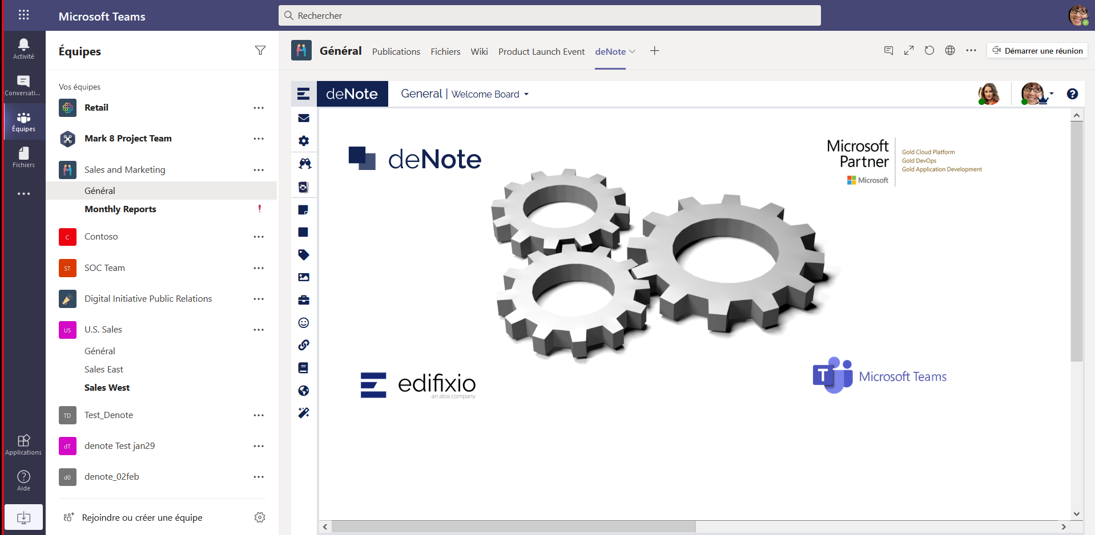Open Conversations in the left rail
This screenshot has height=535, width=1095.
[x=23, y=85]
